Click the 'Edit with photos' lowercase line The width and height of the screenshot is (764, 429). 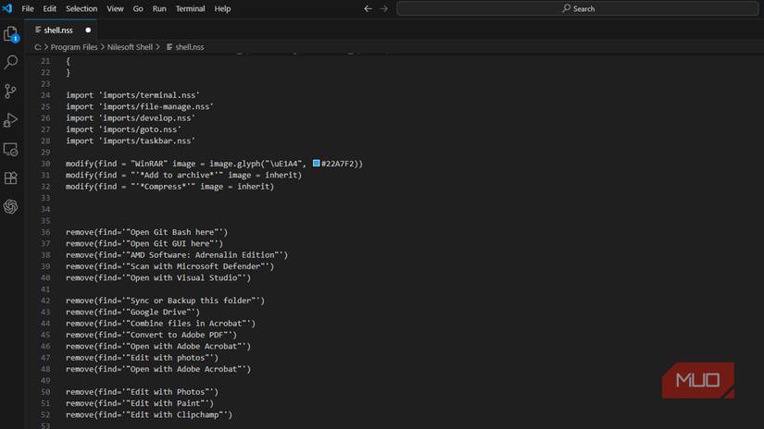[x=143, y=358]
